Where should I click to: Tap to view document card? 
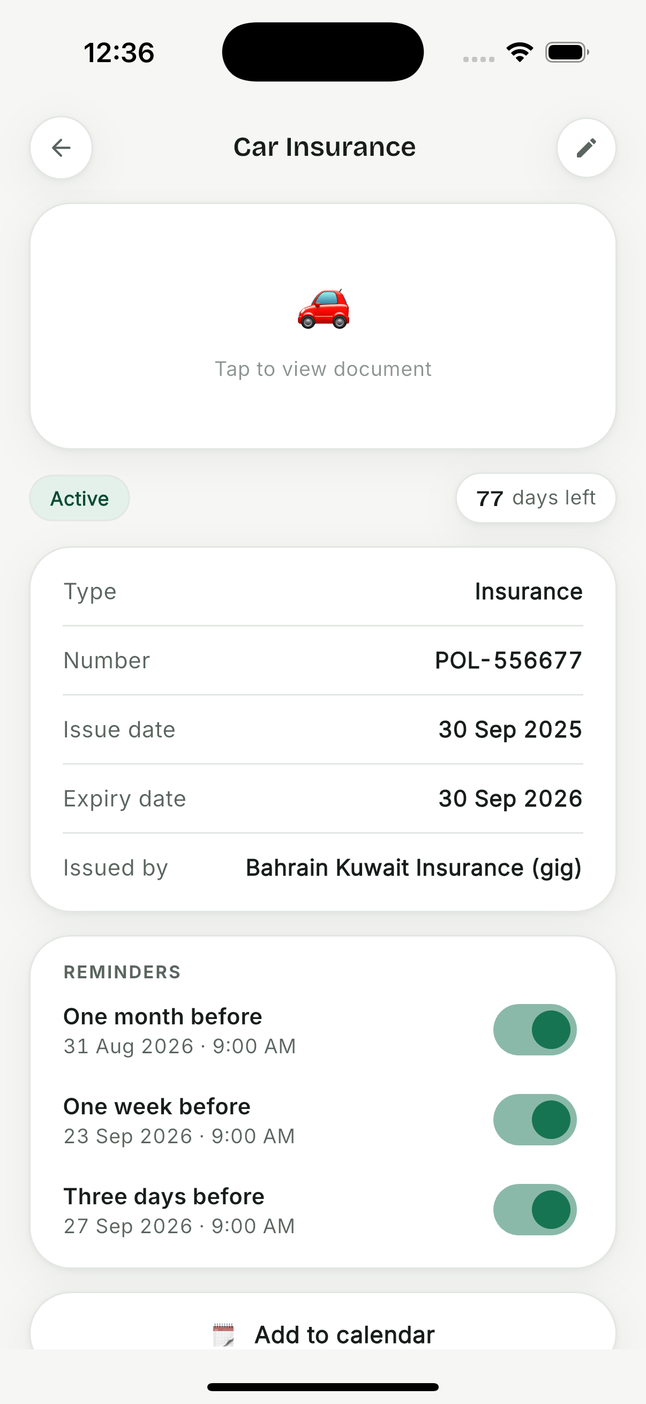click(x=322, y=326)
